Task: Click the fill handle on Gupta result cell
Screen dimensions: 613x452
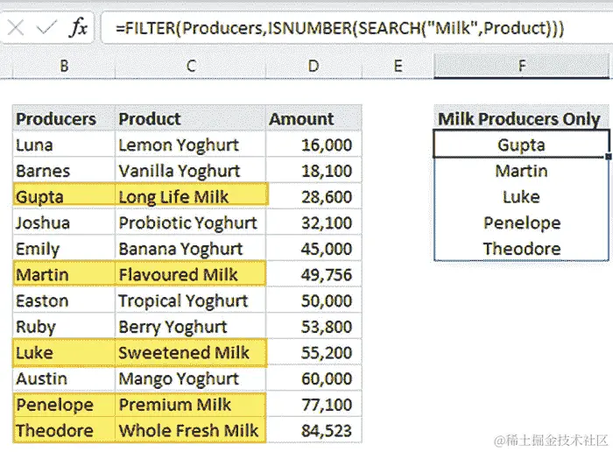Action: 608,157
